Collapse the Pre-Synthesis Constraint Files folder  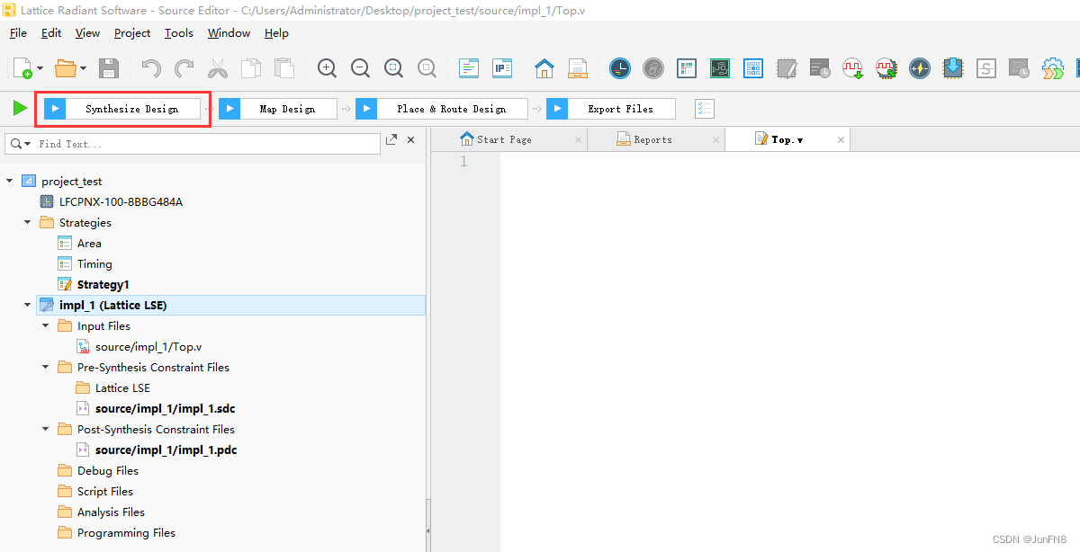click(46, 367)
